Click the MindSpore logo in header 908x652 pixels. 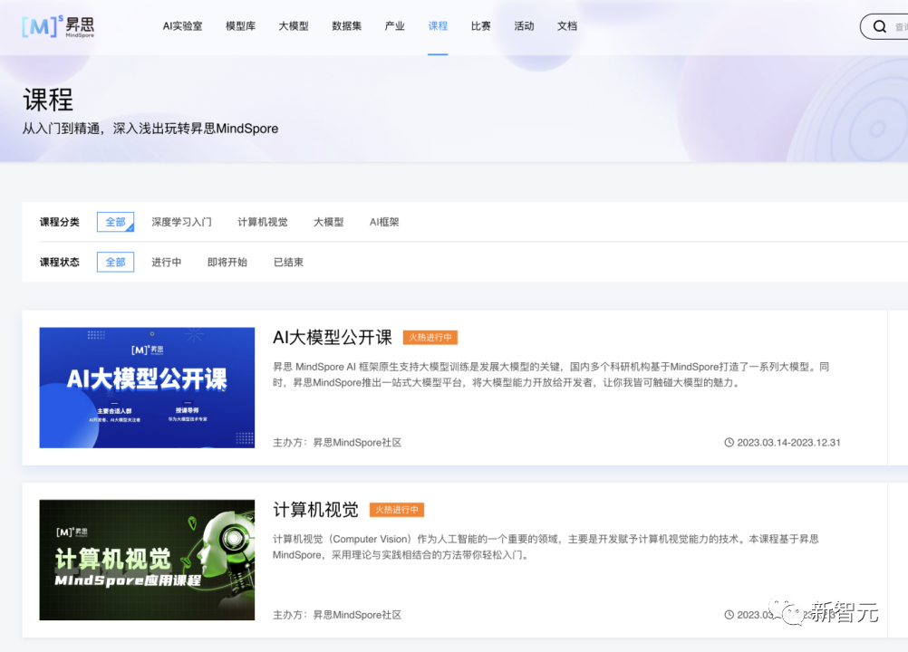(x=58, y=26)
